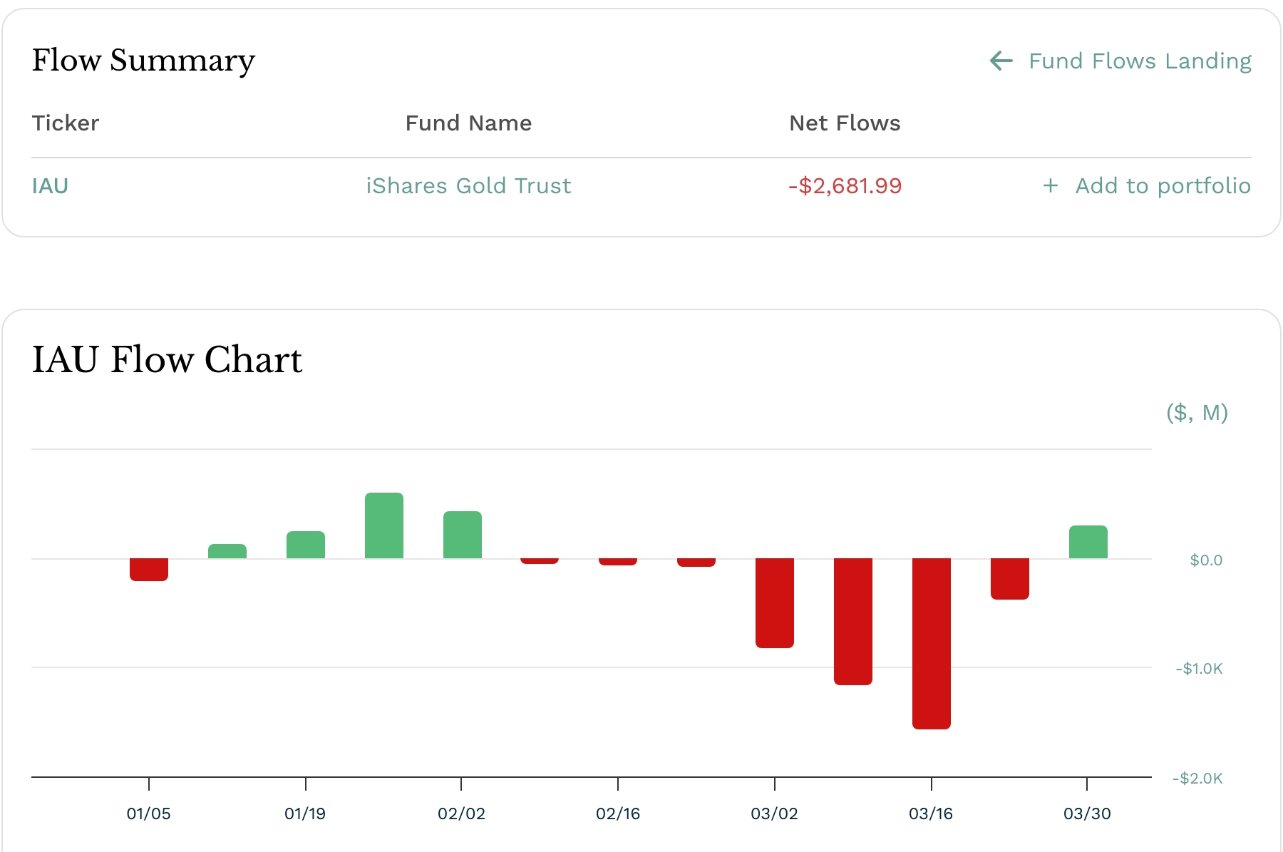Select the red bar at 01/05
This screenshot has width=1283, height=852.
149,570
